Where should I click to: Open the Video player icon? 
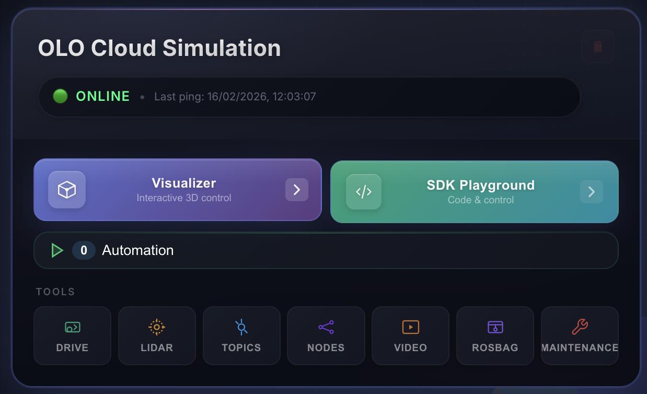pos(411,327)
